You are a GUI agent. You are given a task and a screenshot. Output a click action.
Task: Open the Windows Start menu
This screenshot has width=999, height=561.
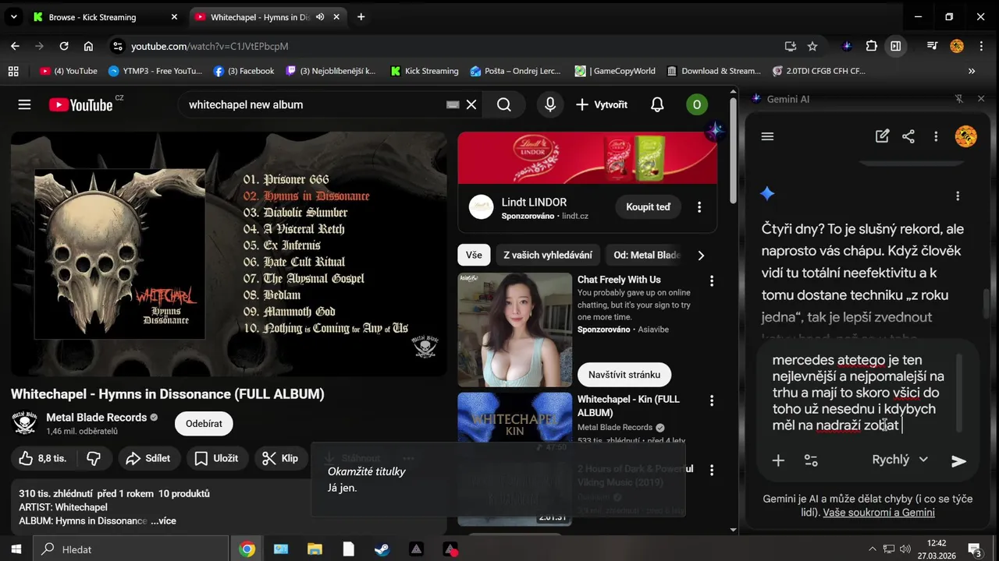[x=16, y=549]
